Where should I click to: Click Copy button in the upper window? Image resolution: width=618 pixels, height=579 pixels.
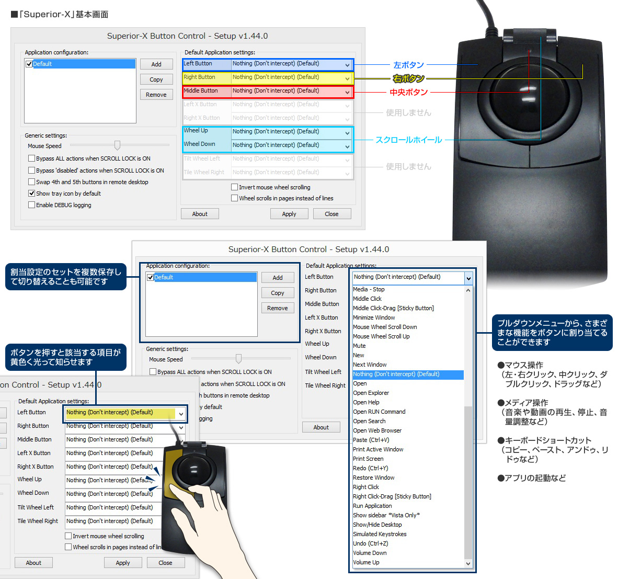point(156,80)
